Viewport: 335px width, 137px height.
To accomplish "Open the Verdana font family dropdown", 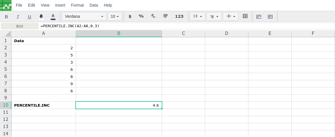I will pos(84,16).
